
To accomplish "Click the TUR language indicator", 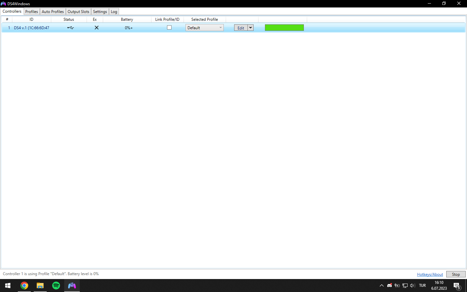I will click(x=423, y=286).
